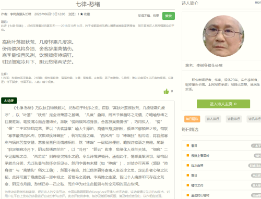Image resolution: width=261 pixels, height=199 pixels.
Task: Click the like count number zero
Action: [x=172, y=91]
